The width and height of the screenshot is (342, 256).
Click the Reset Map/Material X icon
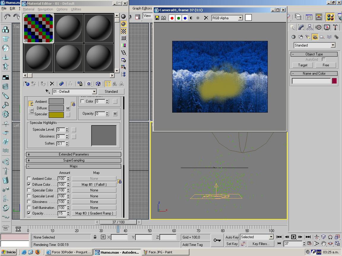[52, 84]
